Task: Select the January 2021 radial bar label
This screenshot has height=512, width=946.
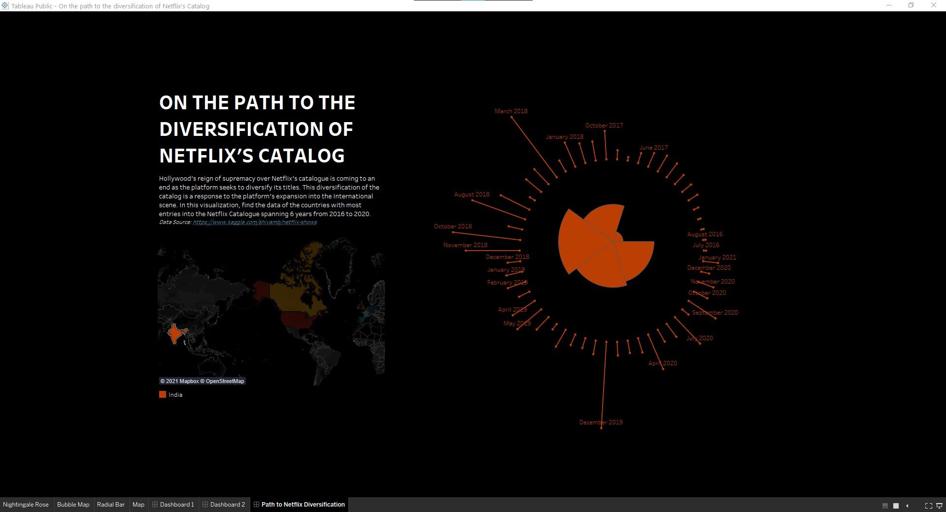Action: coord(717,257)
